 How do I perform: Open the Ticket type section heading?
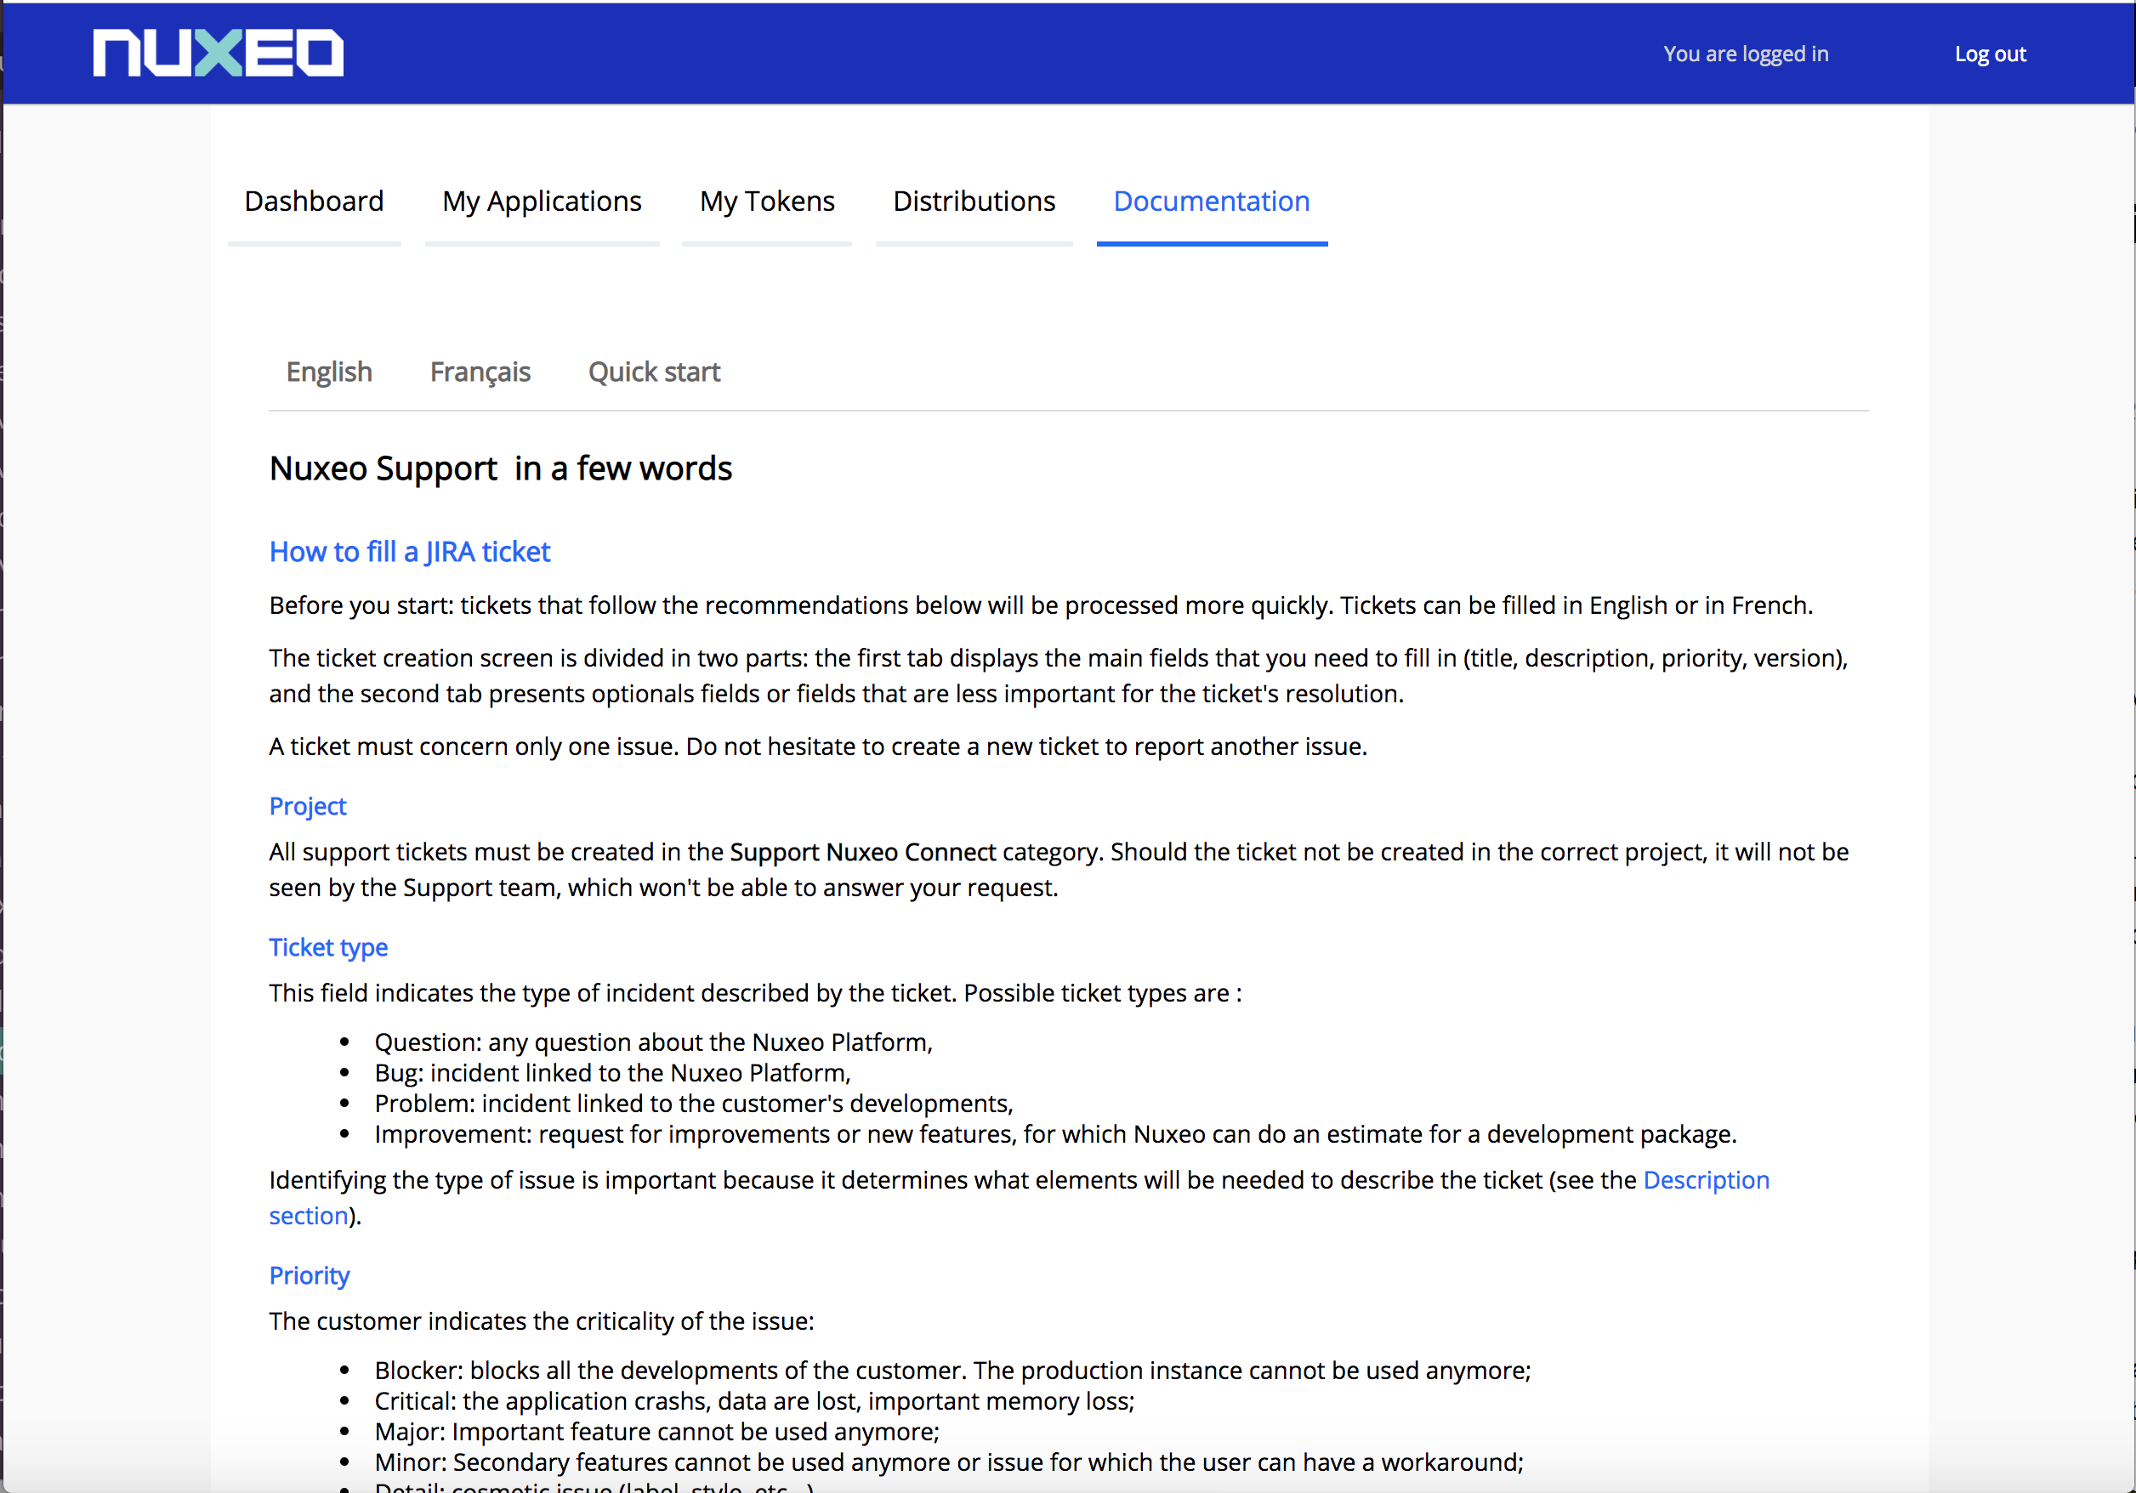(x=328, y=947)
